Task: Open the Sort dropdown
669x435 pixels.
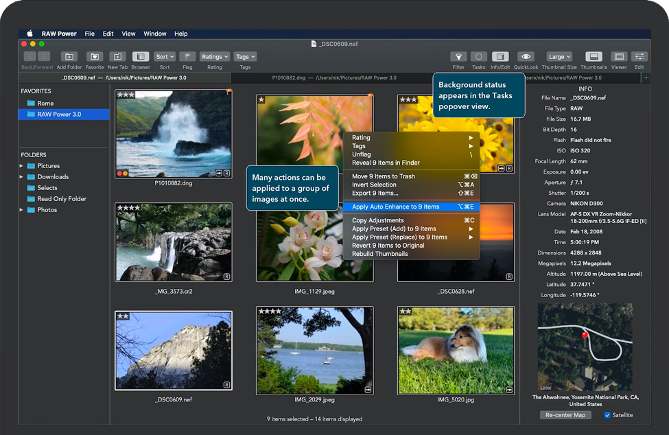Action: pos(165,57)
